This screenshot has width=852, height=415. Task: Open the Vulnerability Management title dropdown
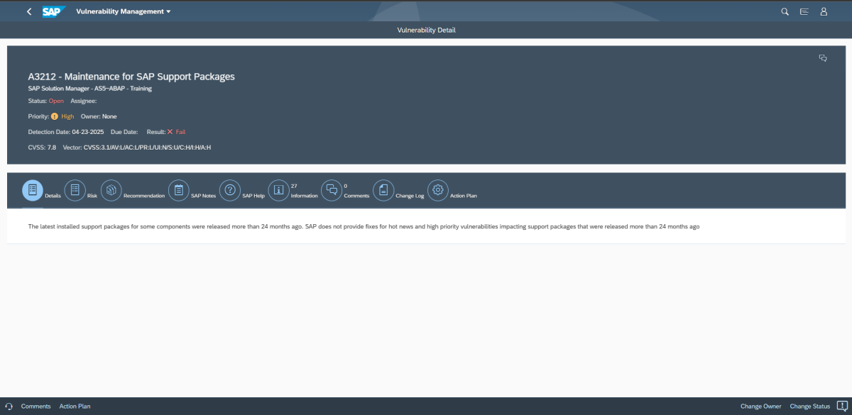click(x=124, y=11)
